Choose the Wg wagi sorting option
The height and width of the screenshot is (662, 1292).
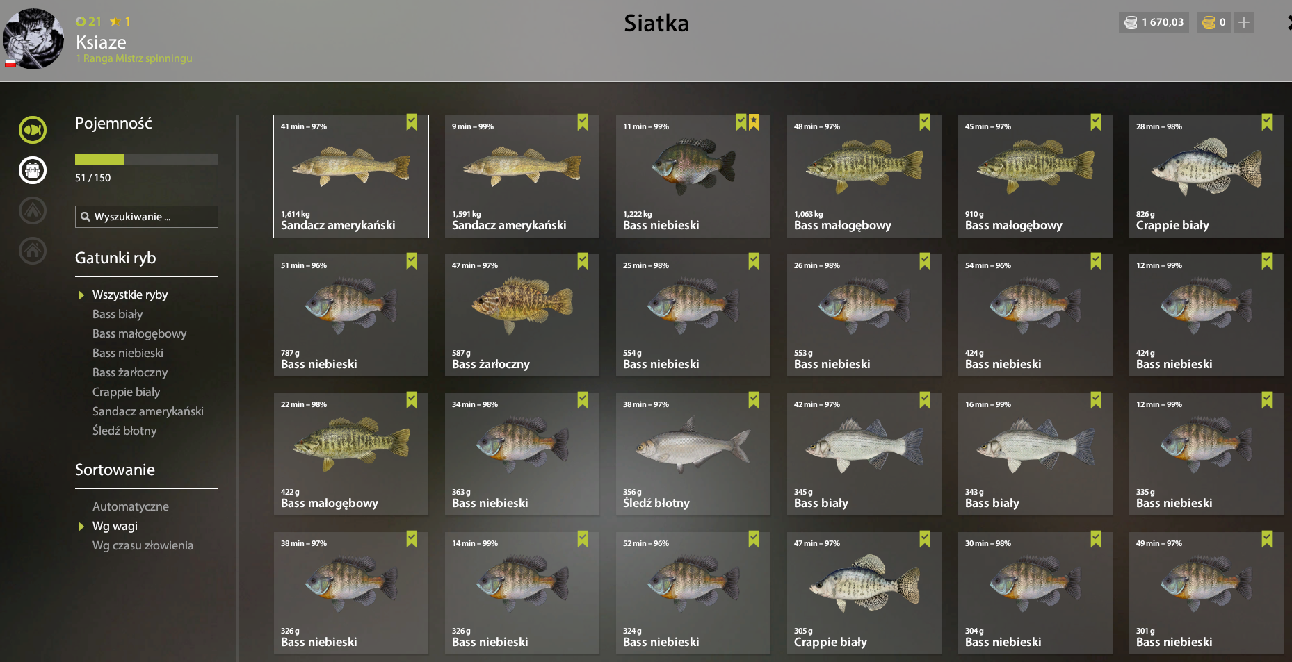point(115,526)
